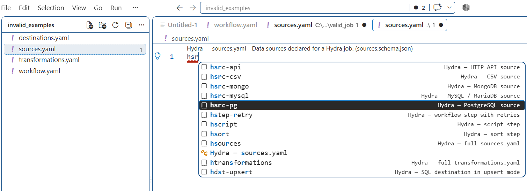Image resolution: width=527 pixels, height=191 pixels.
Task: Switch to the Untitled-1 tab
Action: click(x=179, y=25)
